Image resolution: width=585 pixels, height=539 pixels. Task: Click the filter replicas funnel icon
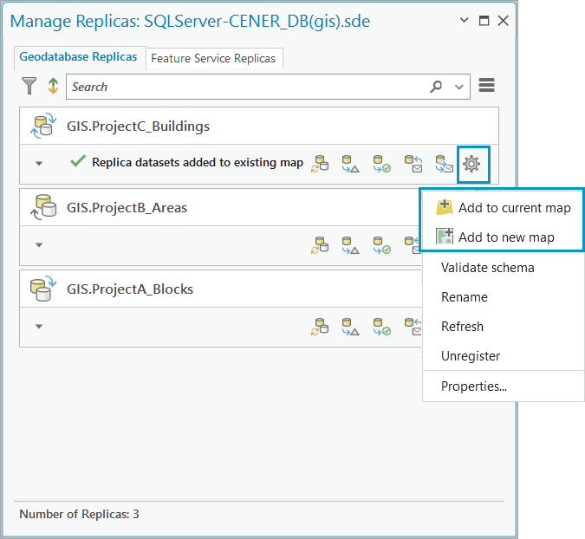coord(30,86)
